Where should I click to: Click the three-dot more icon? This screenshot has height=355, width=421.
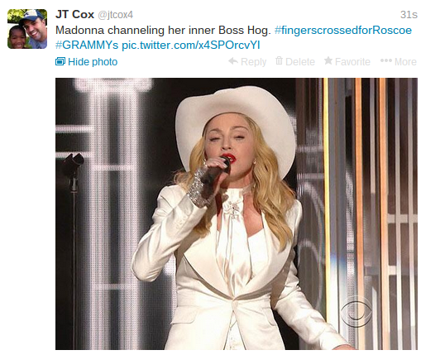click(386, 60)
